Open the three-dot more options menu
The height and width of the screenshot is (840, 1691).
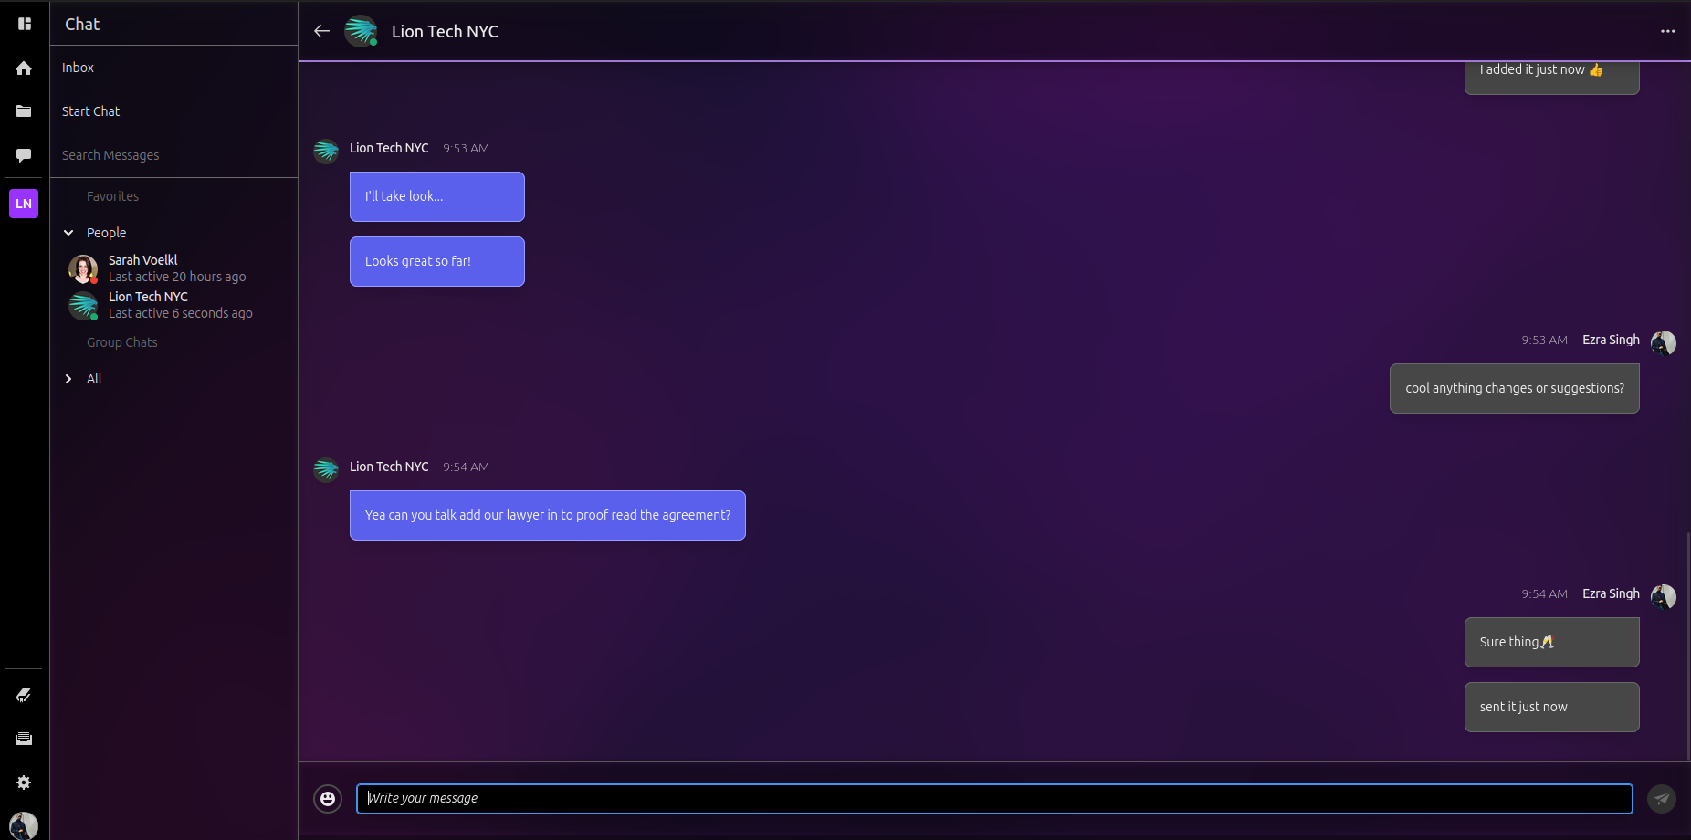click(1667, 31)
